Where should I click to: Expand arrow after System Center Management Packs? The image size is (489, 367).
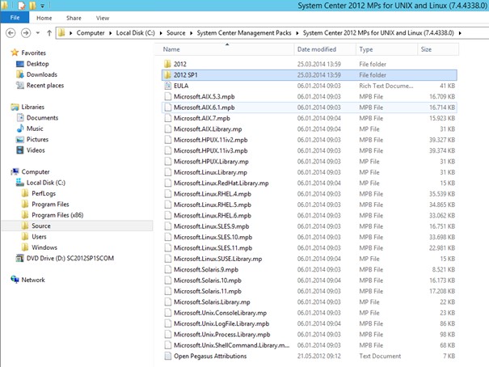pyautogui.click(x=297, y=33)
